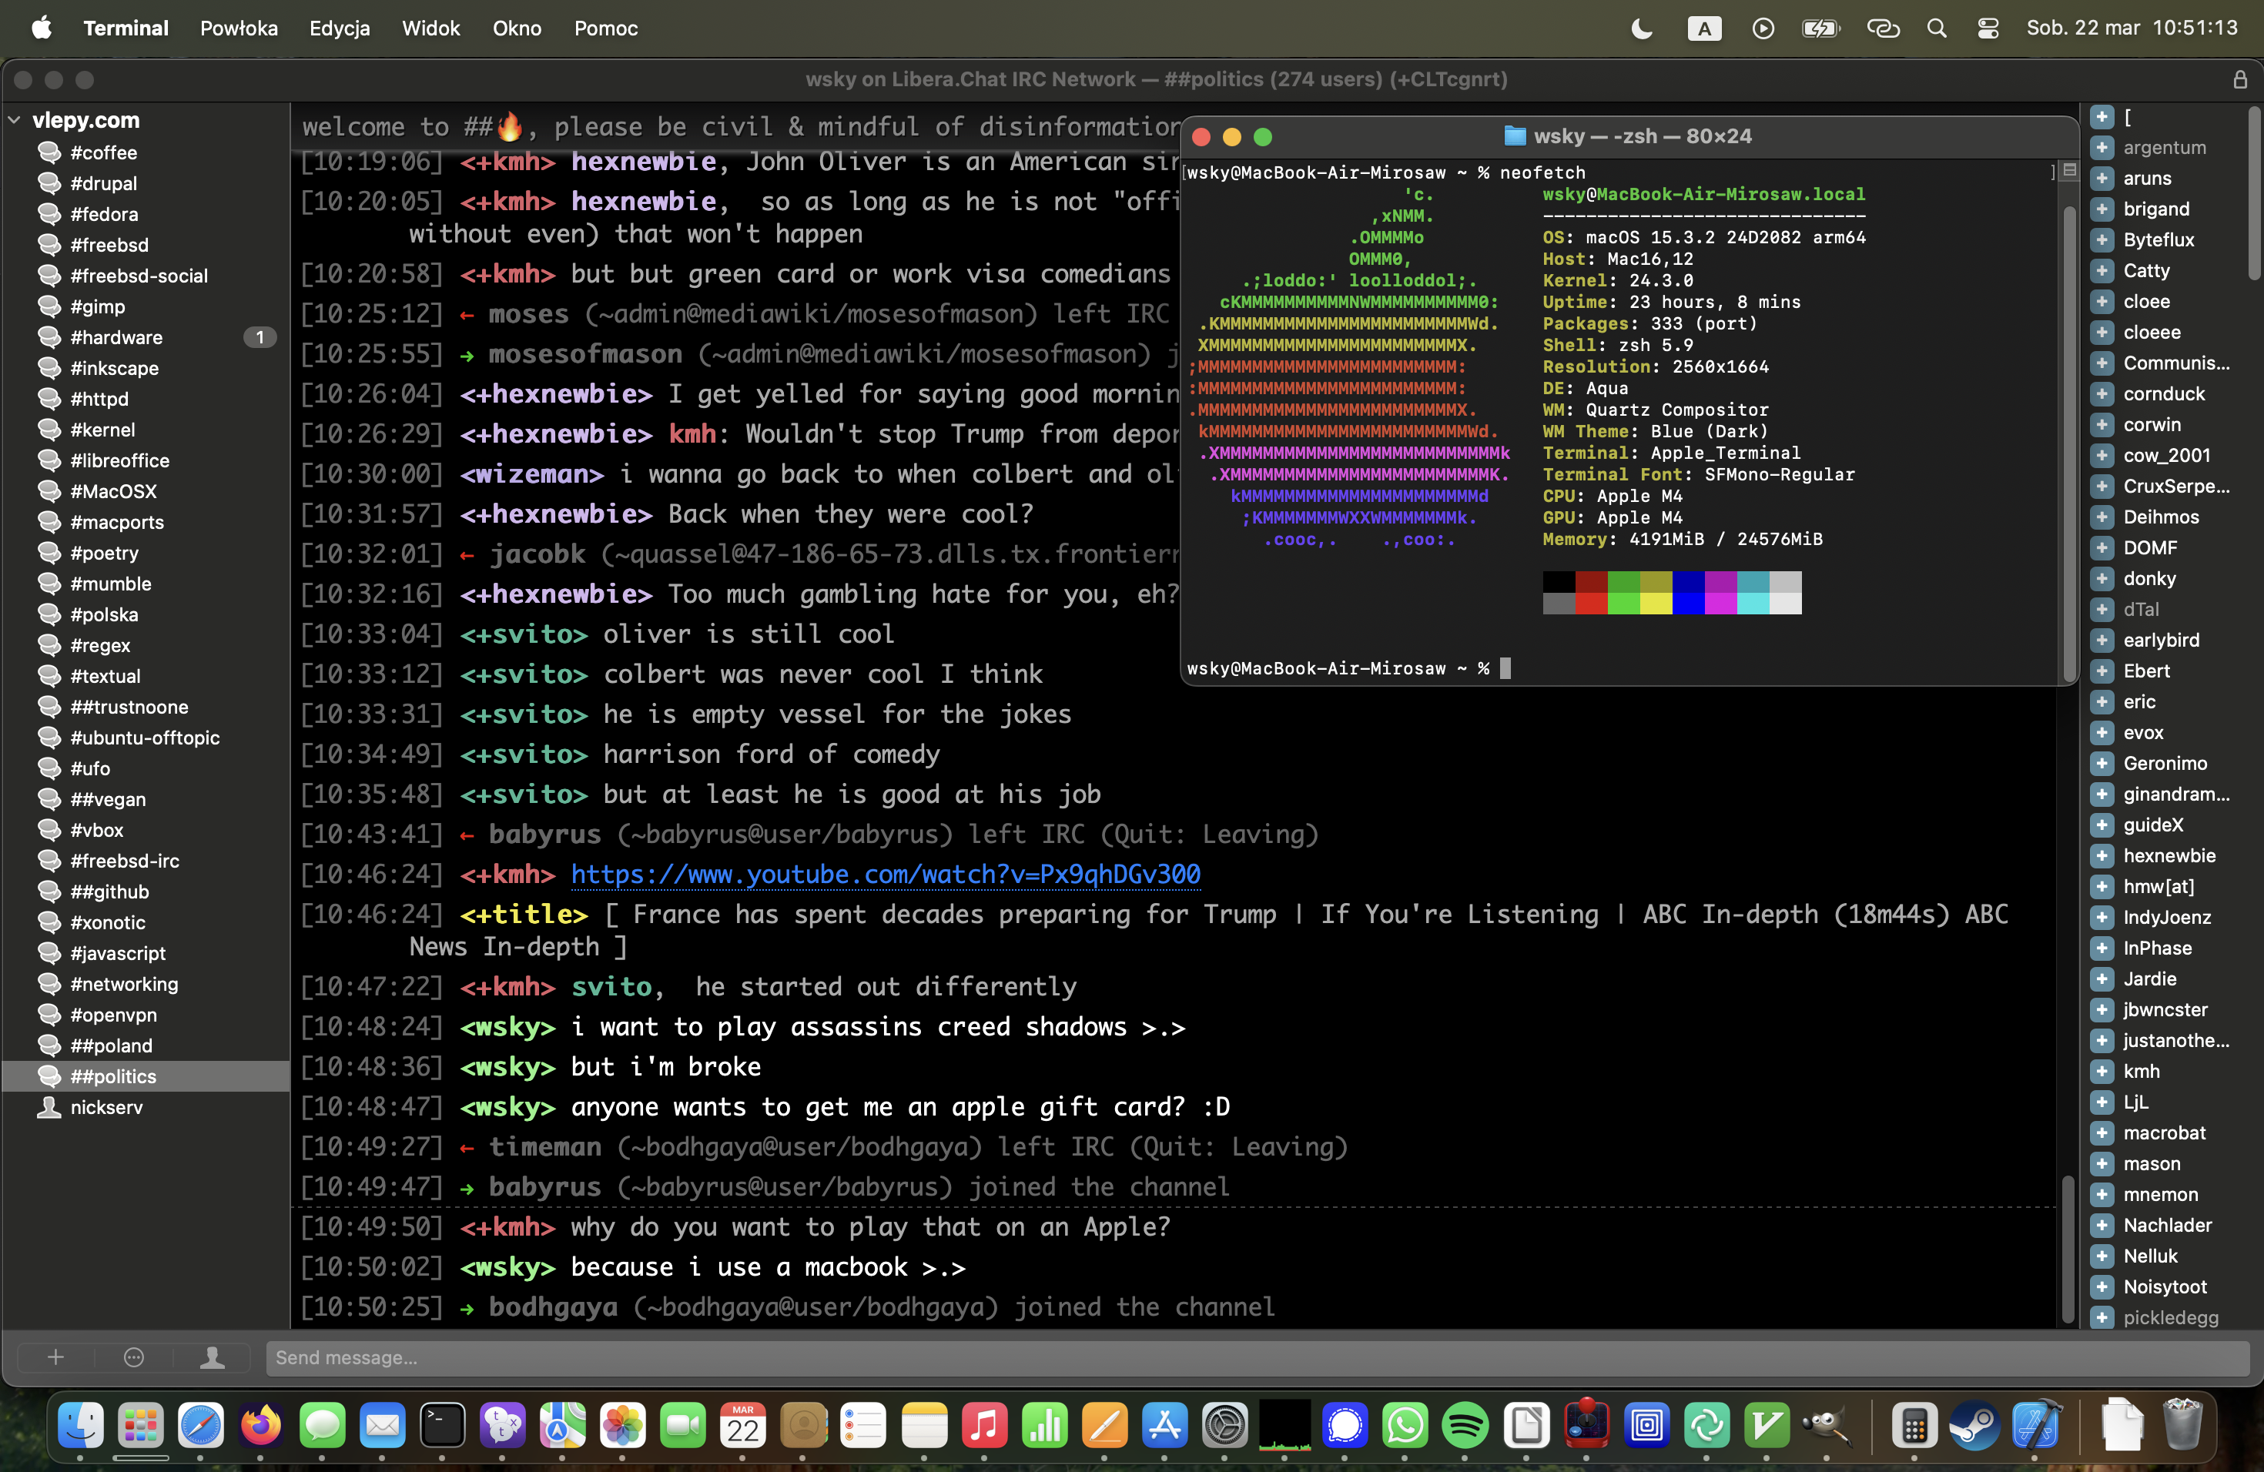2264x1472 pixels.
Task: Click the plus icon next to kmh nickname
Action: tap(2102, 1071)
